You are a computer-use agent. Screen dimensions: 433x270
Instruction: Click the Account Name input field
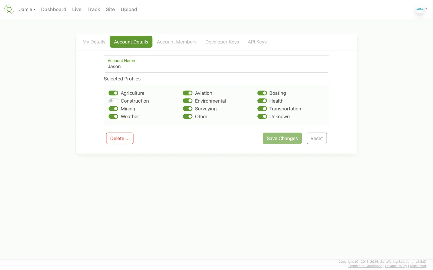(216, 64)
